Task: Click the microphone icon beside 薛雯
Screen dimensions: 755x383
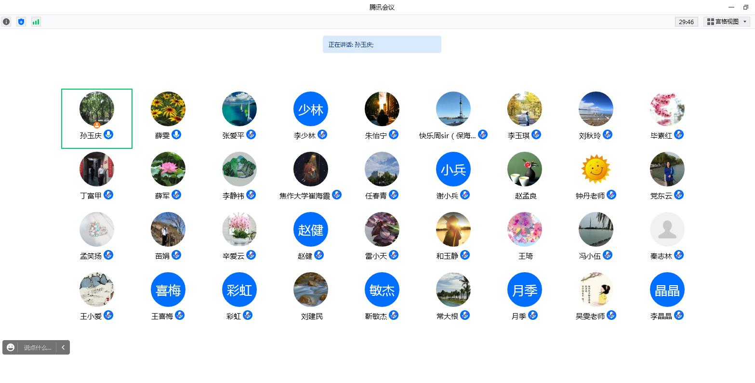Action: pyautogui.click(x=176, y=134)
